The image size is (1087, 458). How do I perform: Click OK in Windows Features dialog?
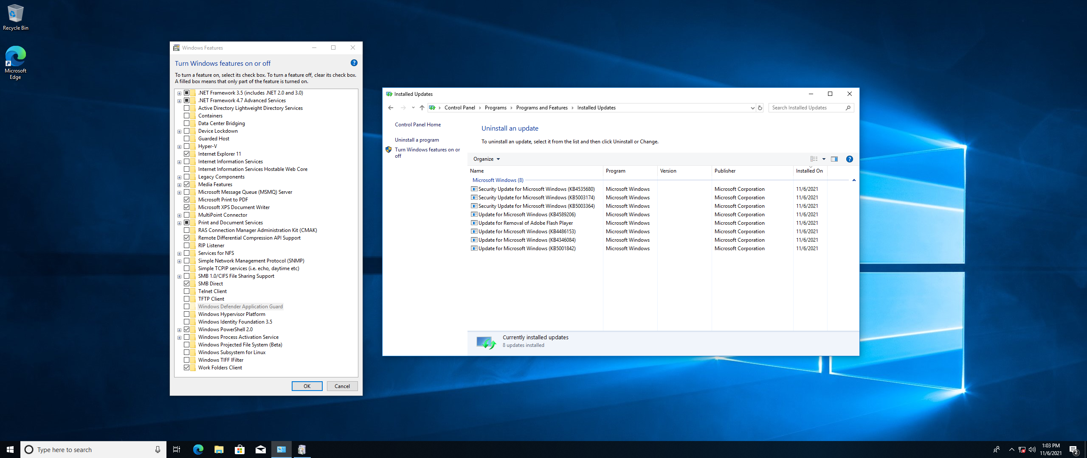pos(307,386)
